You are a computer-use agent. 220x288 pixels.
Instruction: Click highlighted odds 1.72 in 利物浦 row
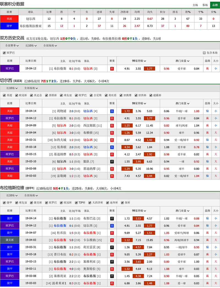coord(127,111)
